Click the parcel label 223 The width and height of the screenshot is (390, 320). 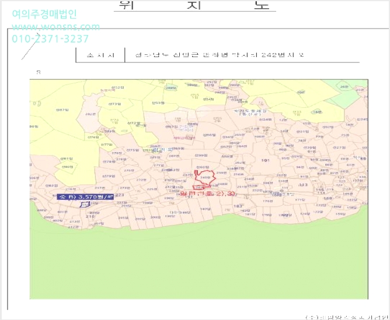[120, 195]
